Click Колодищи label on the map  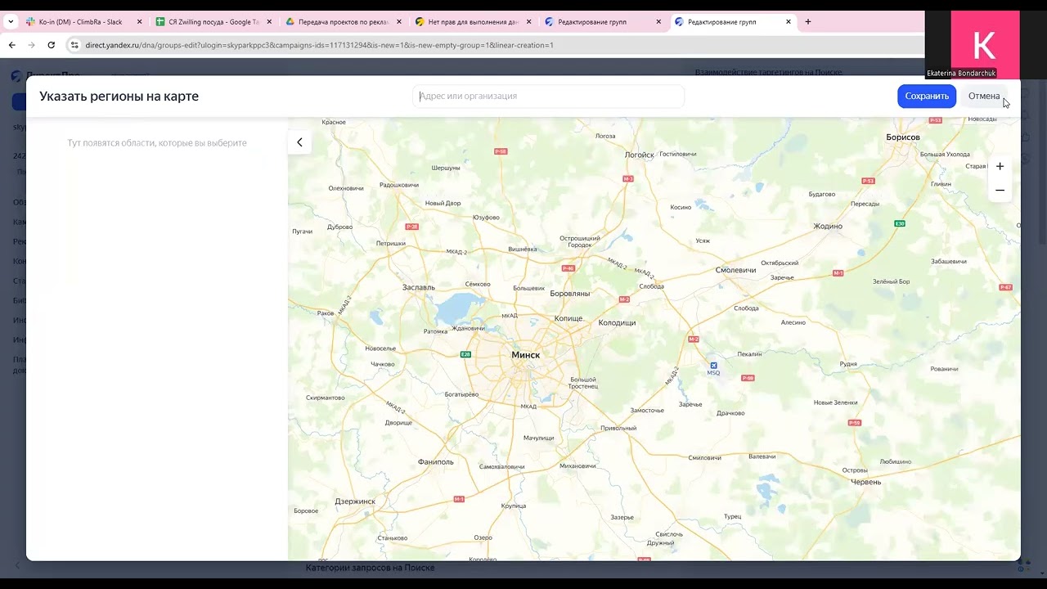(x=617, y=322)
